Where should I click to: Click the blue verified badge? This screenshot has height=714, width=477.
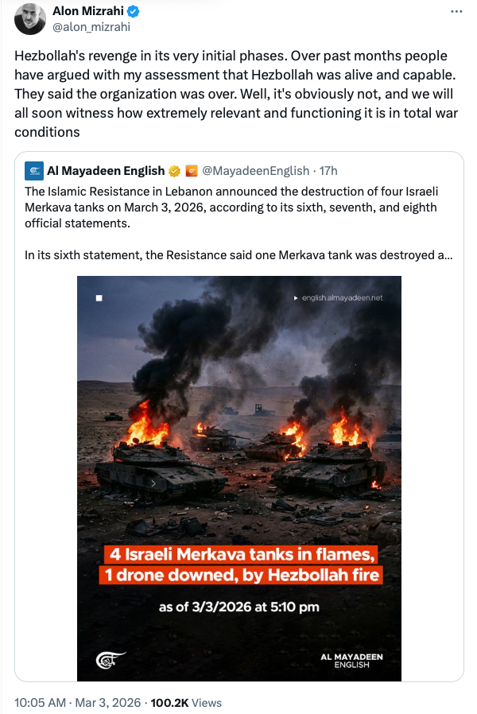click(x=134, y=12)
